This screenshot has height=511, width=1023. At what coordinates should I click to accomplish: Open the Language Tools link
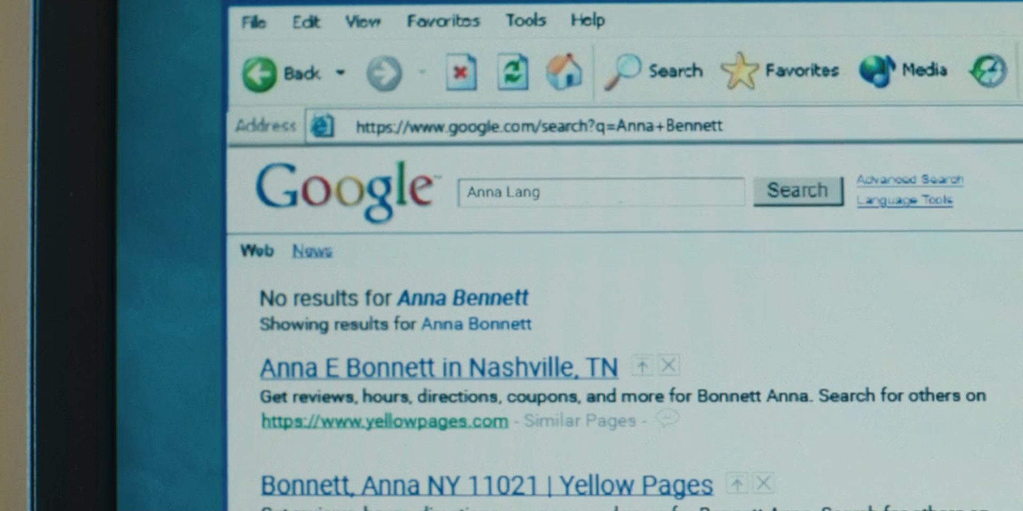(905, 200)
